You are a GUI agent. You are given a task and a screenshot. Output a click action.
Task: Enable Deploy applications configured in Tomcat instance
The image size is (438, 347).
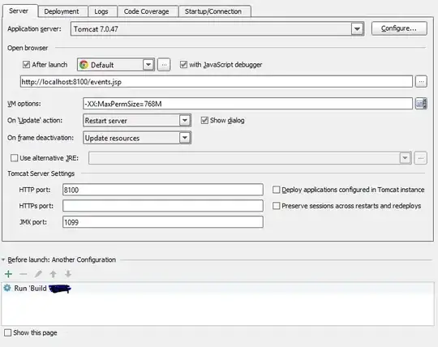click(276, 190)
